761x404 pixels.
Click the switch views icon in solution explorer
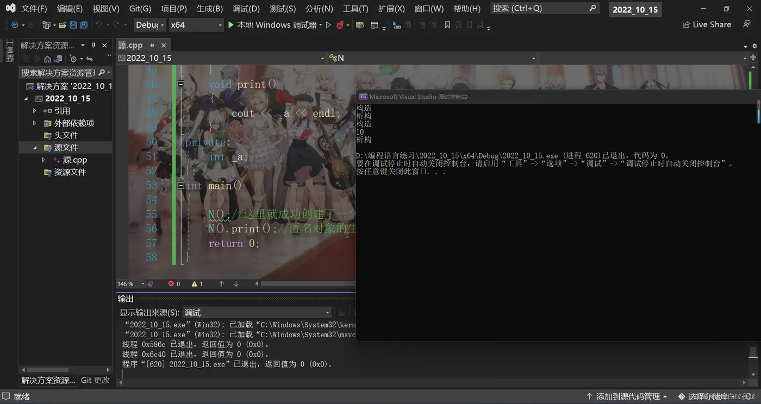point(58,59)
